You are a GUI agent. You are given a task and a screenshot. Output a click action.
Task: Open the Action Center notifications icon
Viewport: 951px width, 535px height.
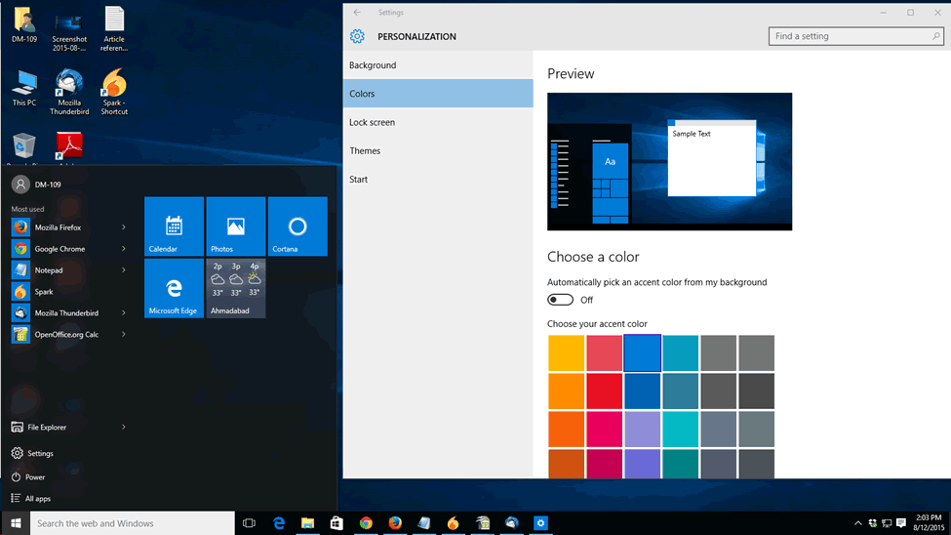[x=901, y=523]
